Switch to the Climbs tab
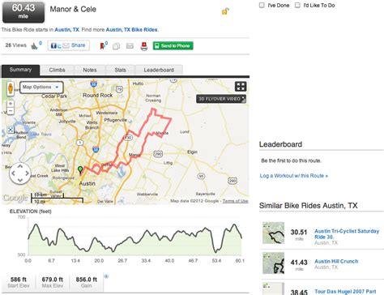This screenshot has width=384, height=295. (x=57, y=70)
